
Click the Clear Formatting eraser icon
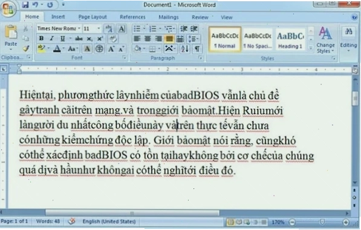(x=113, y=39)
